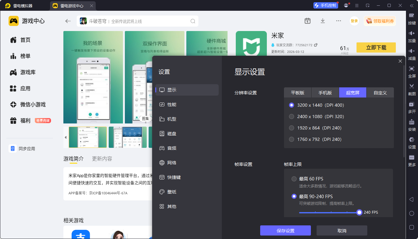Click the keyboard mapping icon (按键)
Screen dimensions: 418x239
412,16
